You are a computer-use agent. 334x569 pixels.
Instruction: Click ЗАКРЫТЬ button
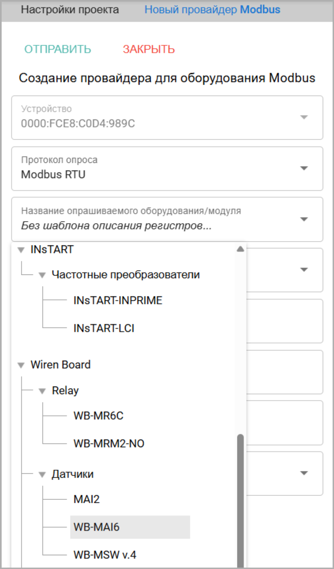click(x=149, y=49)
